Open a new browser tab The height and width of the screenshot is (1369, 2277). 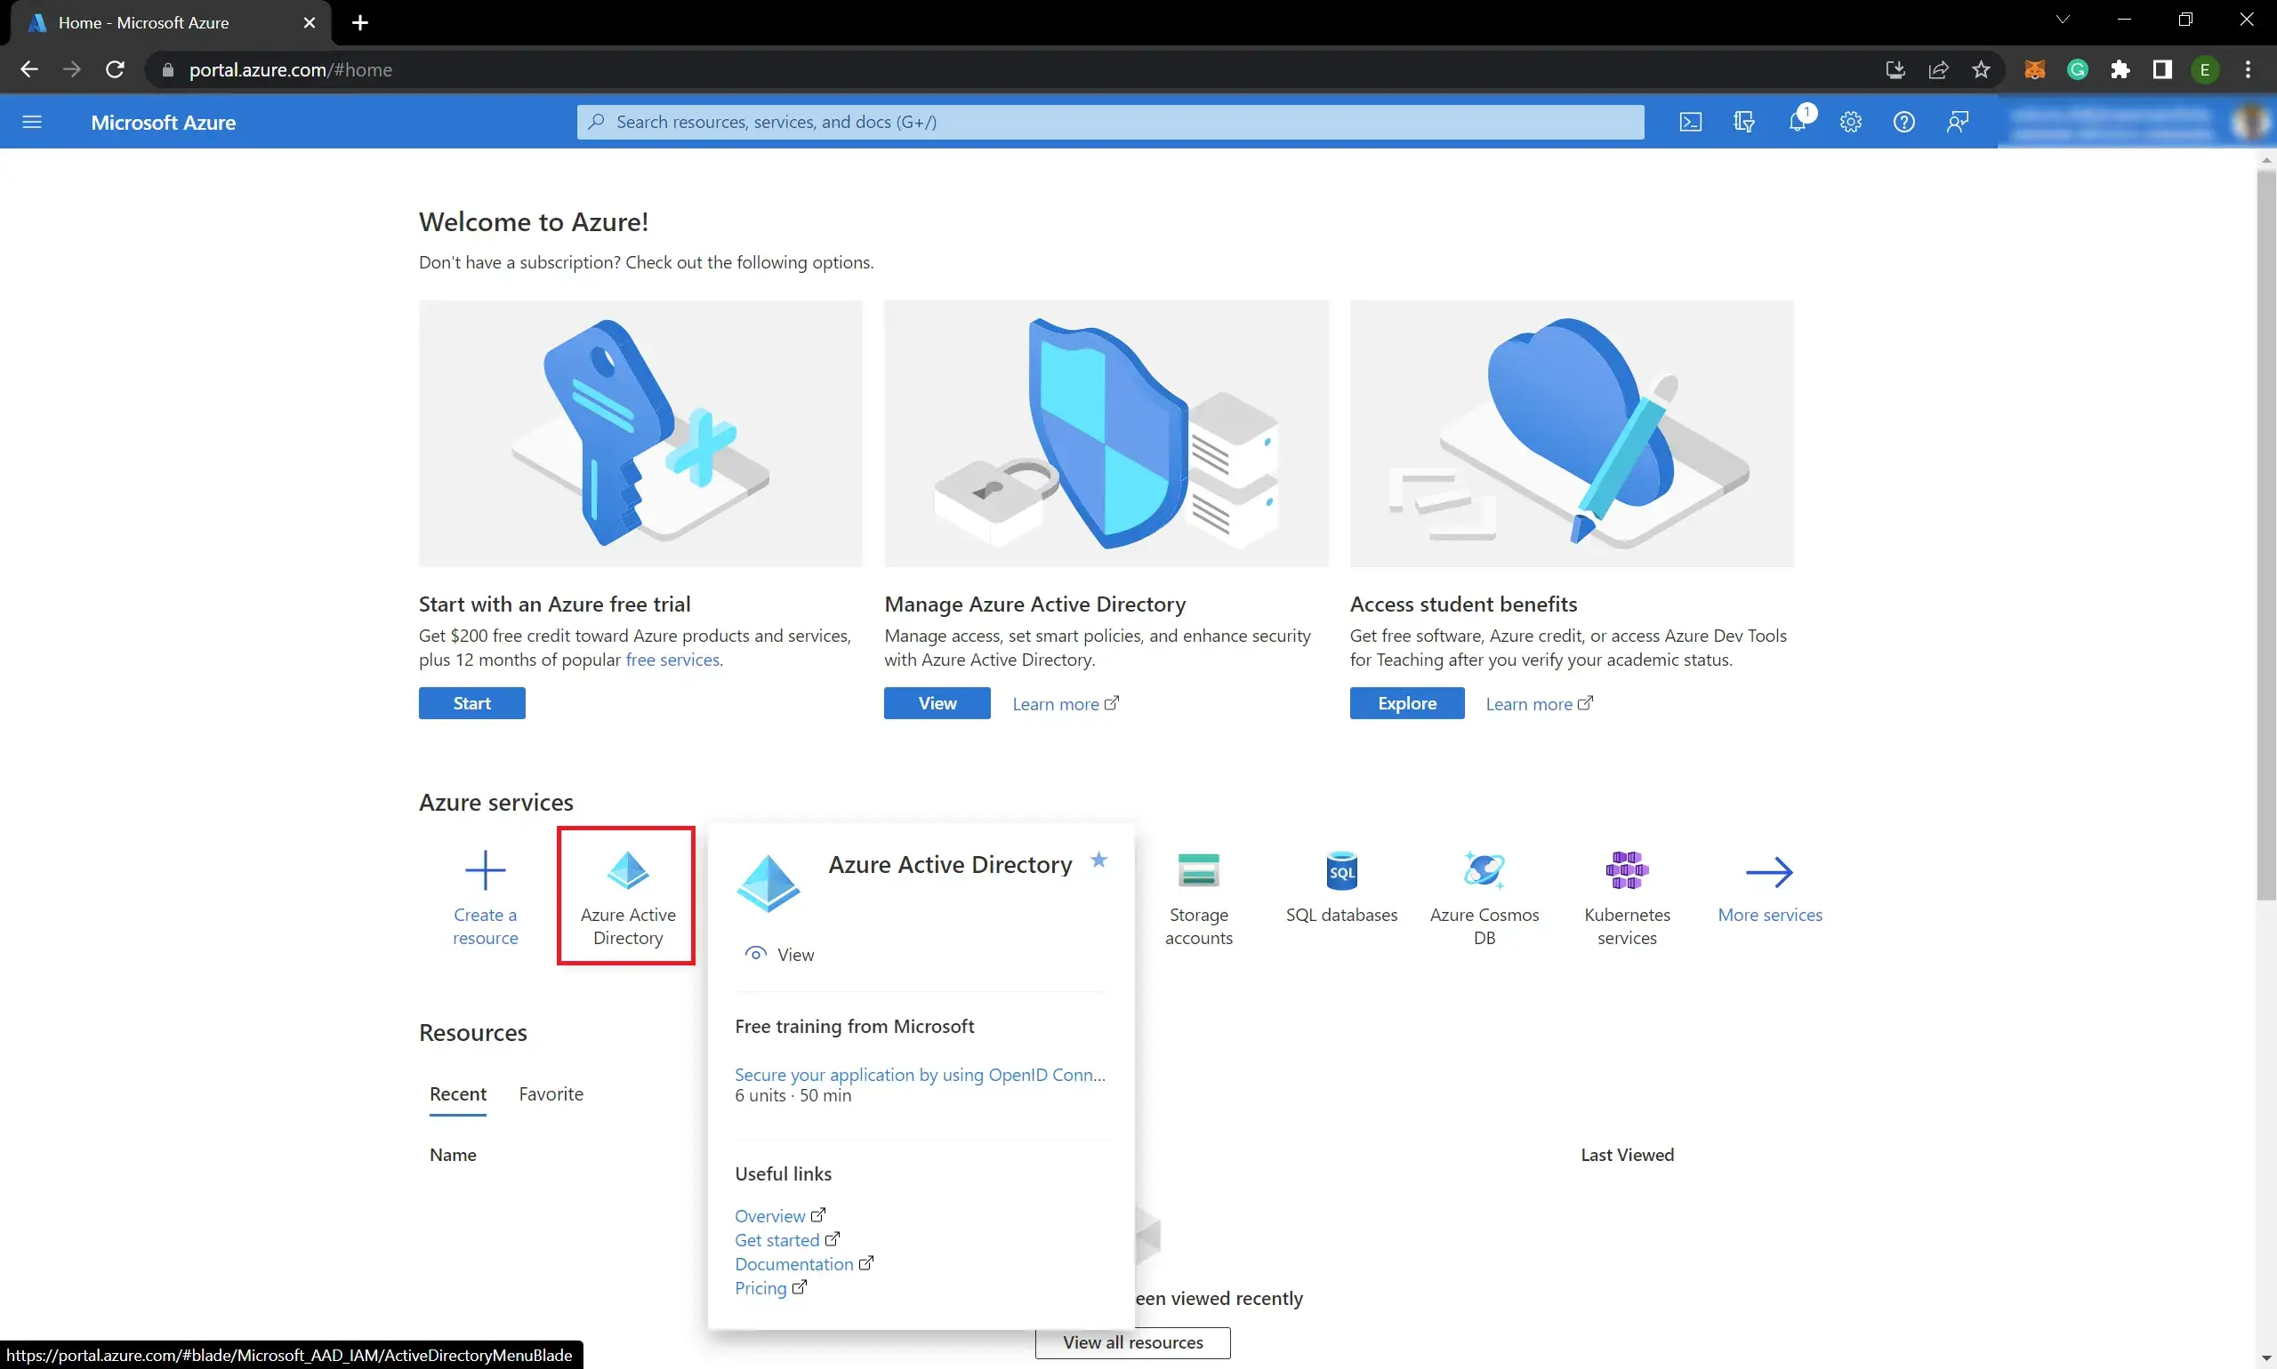click(x=360, y=22)
